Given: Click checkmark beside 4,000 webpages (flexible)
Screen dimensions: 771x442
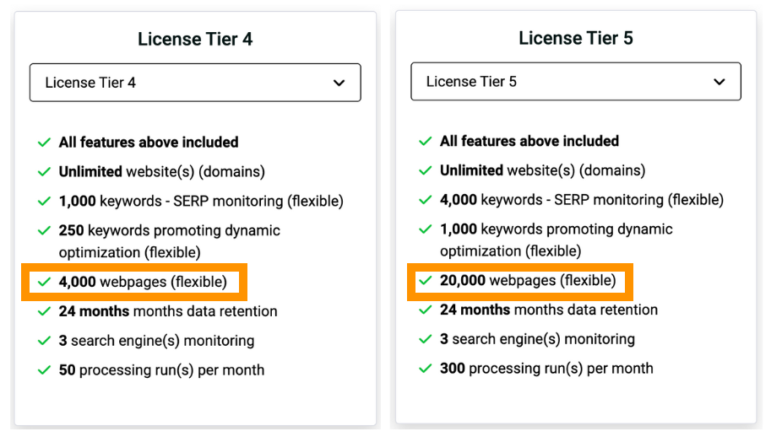Looking at the screenshot, I should (x=44, y=282).
